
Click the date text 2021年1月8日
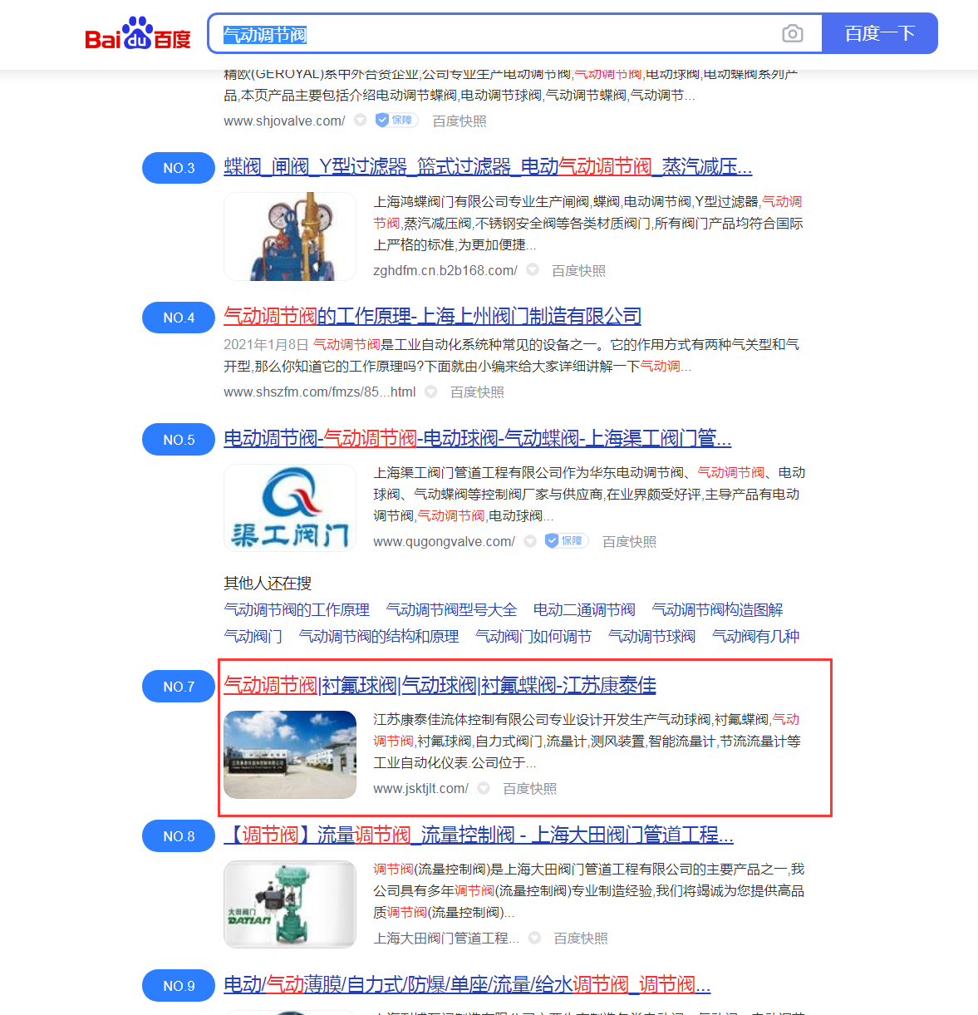coord(266,344)
